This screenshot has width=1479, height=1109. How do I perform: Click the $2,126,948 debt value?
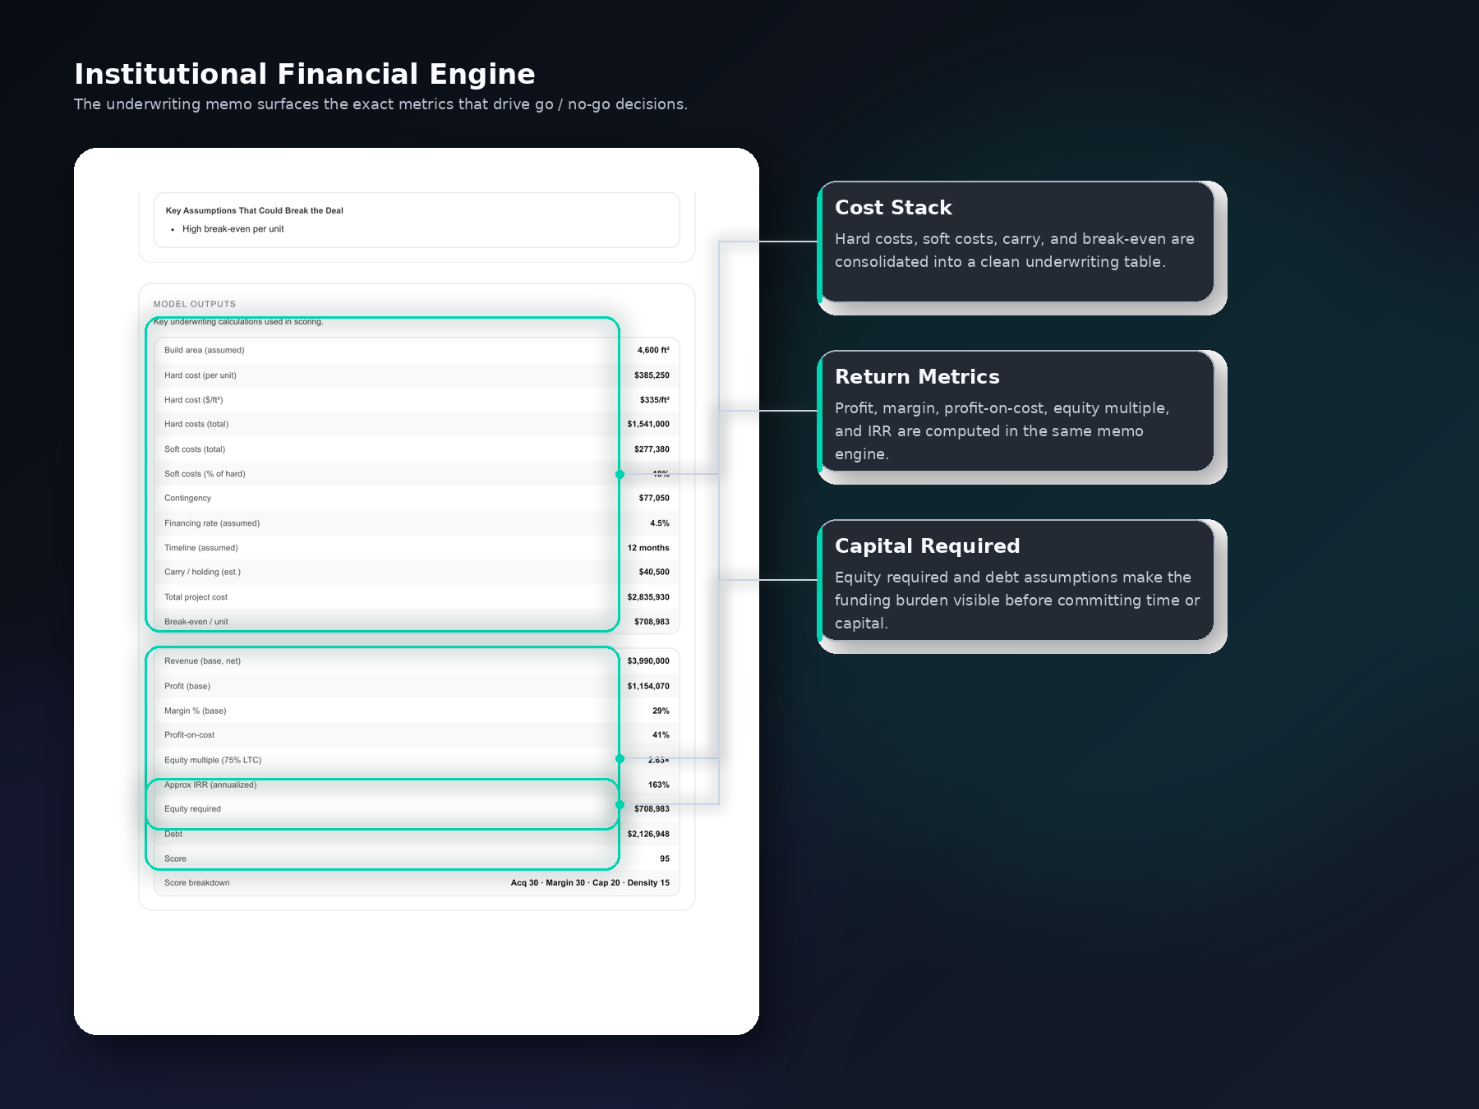tap(648, 834)
